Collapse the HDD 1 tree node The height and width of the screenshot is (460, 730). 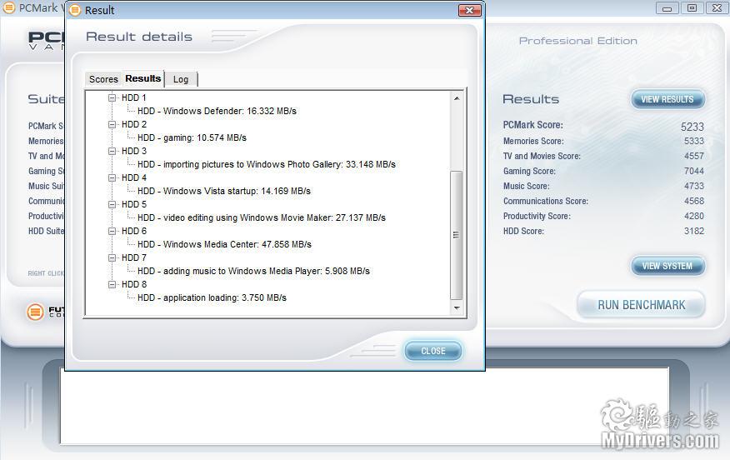(x=112, y=97)
